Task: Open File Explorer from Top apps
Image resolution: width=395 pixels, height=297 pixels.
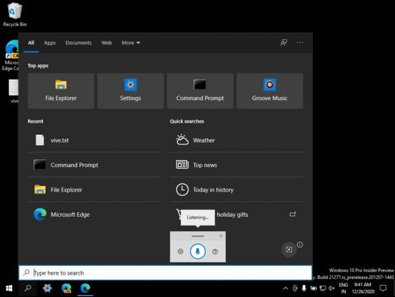Action: 61,91
